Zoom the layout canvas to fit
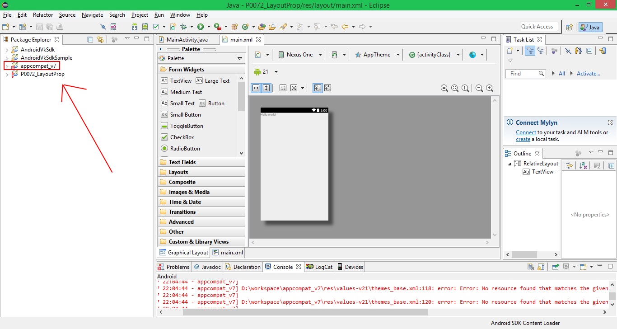The height and width of the screenshot is (329, 617). pyautogui.click(x=455, y=88)
